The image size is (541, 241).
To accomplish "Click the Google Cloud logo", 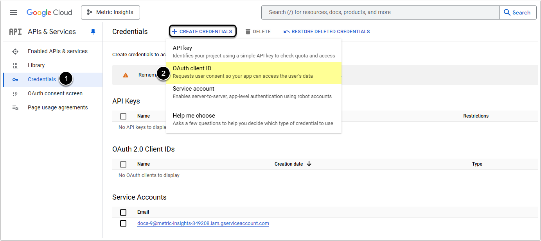I will (x=49, y=12).
